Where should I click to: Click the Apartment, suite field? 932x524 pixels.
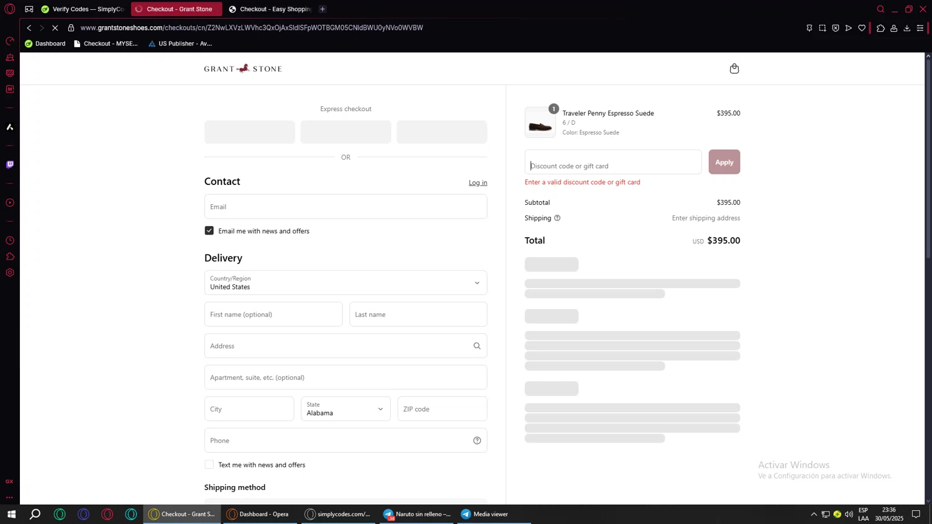pyautogui.click(x=345, y=377)
